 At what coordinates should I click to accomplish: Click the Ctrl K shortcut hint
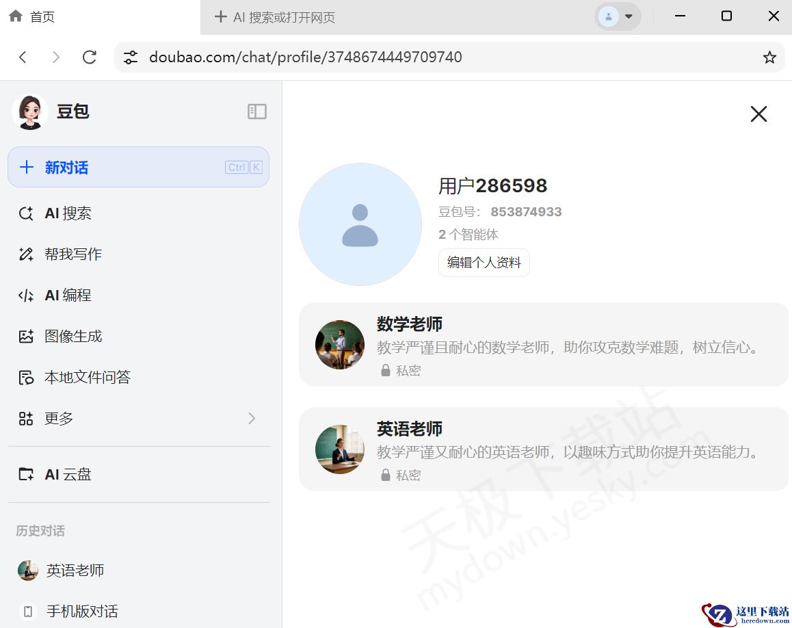click(243, 167)
